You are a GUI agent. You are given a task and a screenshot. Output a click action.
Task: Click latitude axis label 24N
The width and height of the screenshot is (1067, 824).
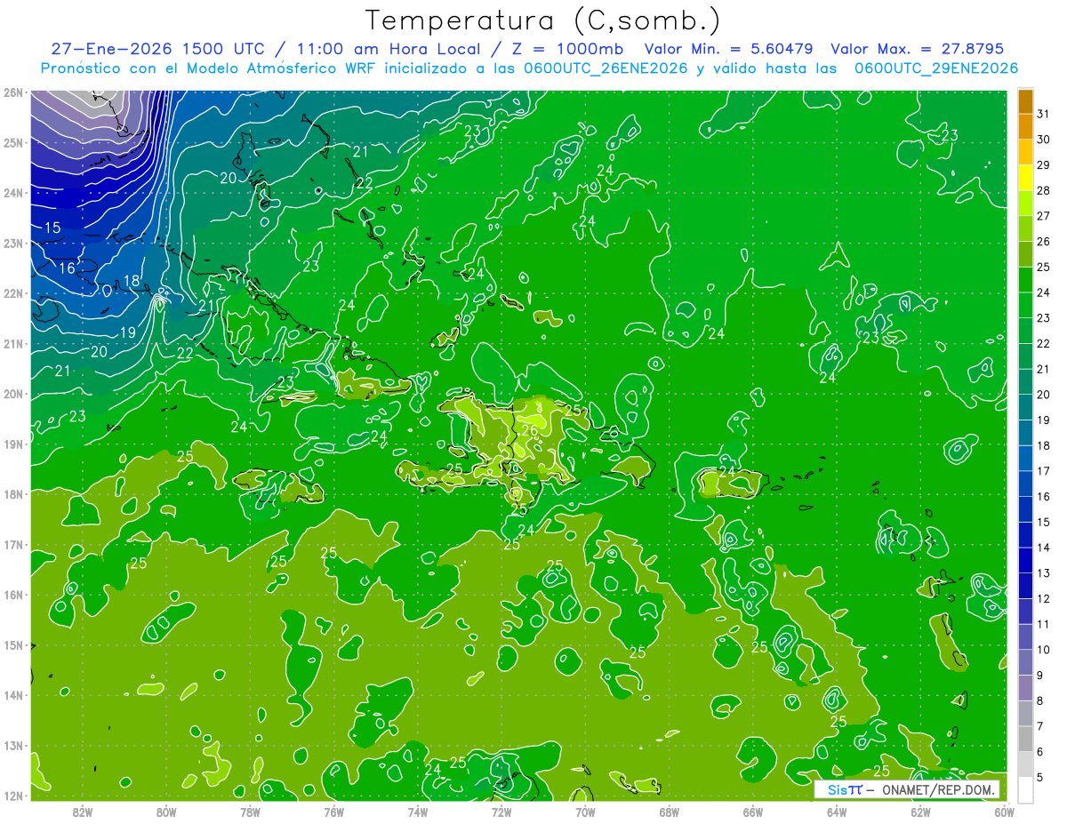point(12,192)
